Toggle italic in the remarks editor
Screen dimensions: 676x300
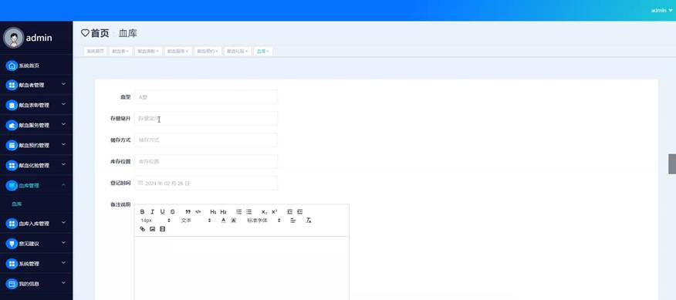tap(152, 211)
